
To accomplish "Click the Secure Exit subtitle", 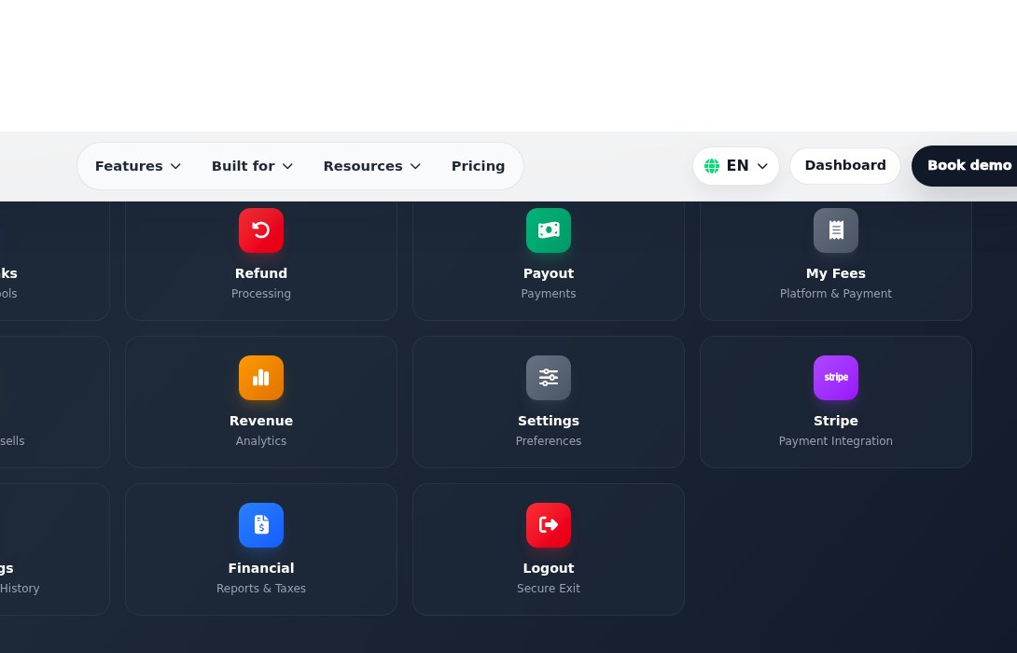I will click(x=548, y=588).
